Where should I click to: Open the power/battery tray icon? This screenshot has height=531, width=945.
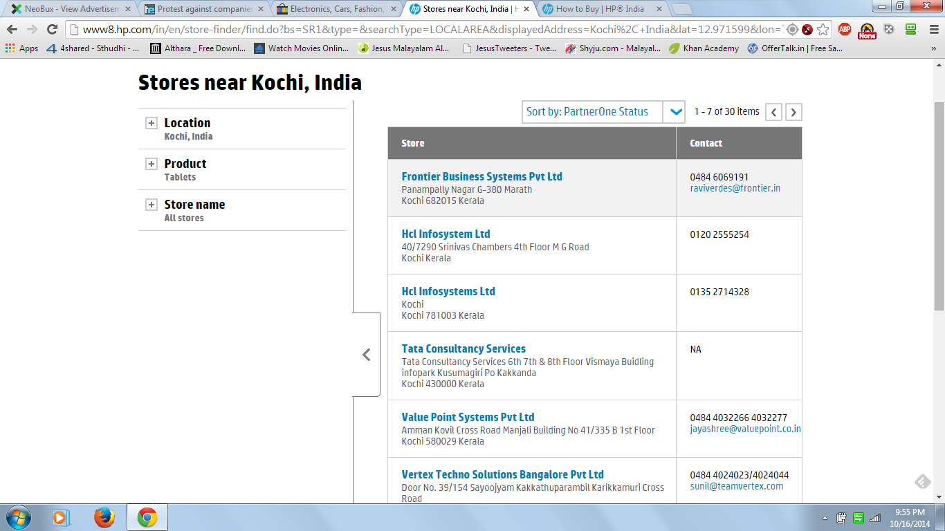[x=842, y=517]
